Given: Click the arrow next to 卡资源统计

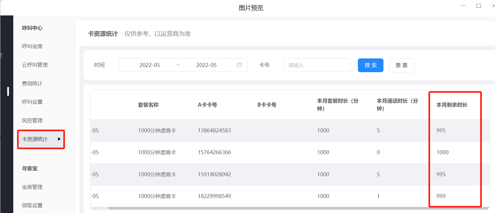Looking at the screenshot, I should (59, 139).
